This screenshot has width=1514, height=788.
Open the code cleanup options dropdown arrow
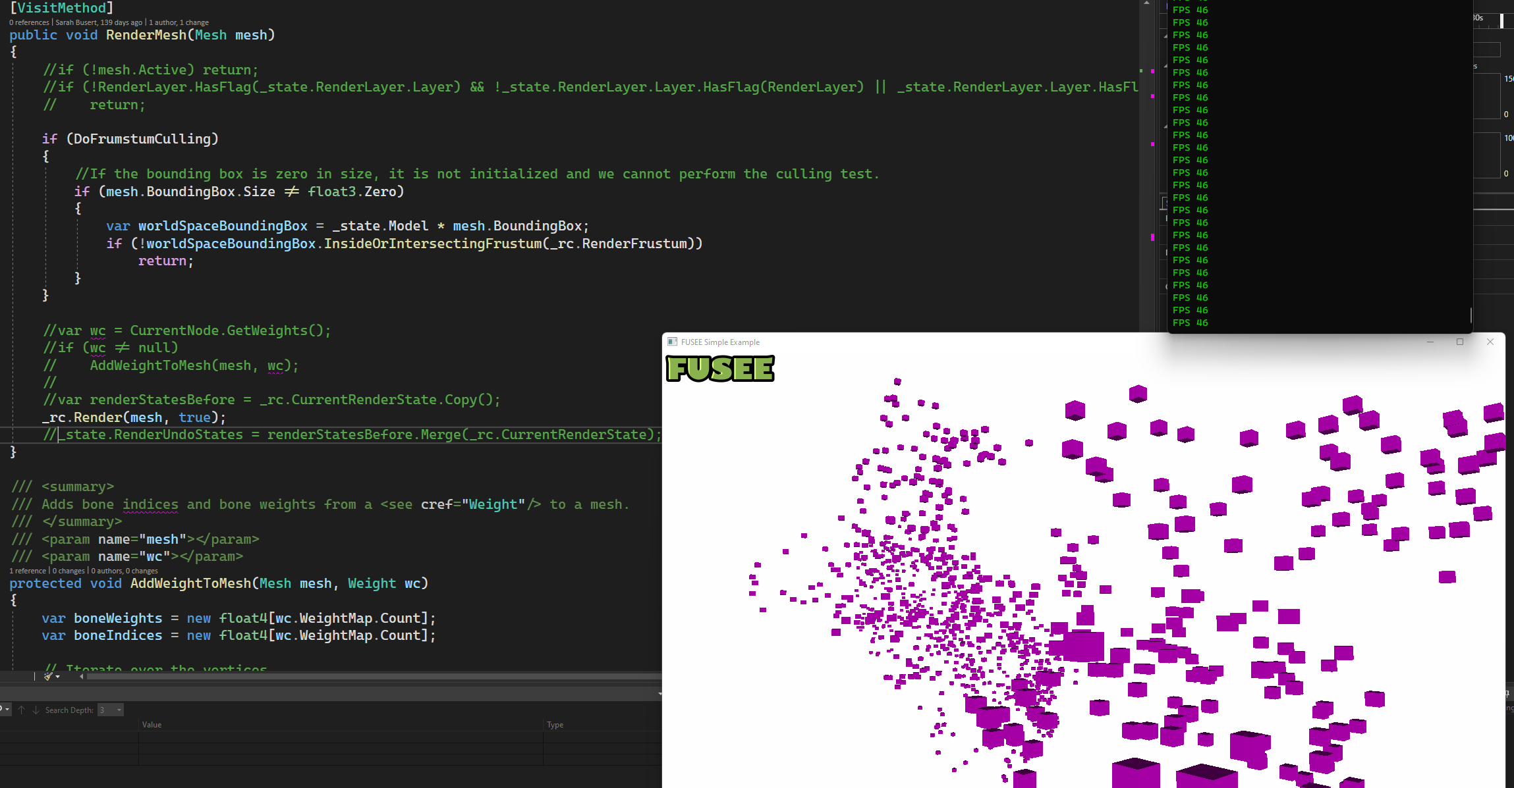point(58,677)
